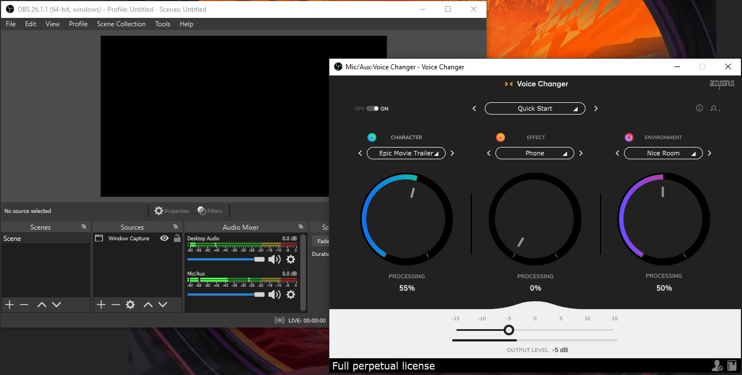Undock the Sources panel
742x375 pixels.
point(176,227)
